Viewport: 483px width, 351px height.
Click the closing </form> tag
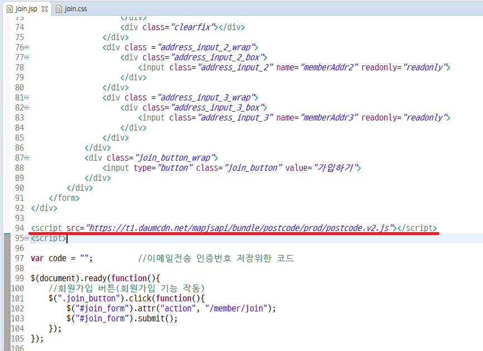point(64,198)
